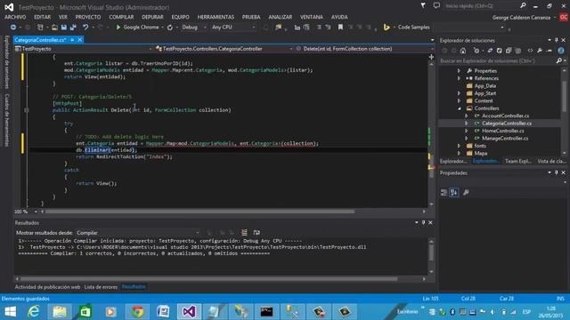This screenshot has width=570, height=320.
Task: Click Categorized view icon in Propiedades
Action: (444, 193)
